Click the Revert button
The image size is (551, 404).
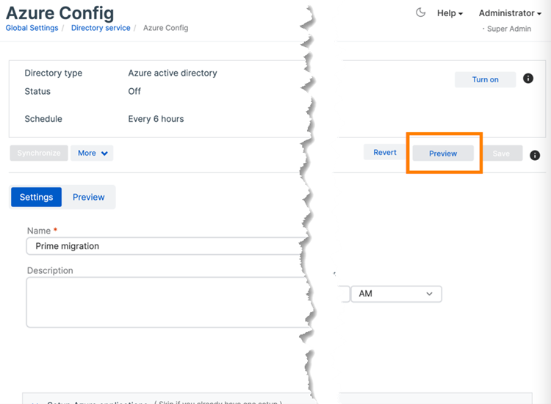(x=385, y=153)
